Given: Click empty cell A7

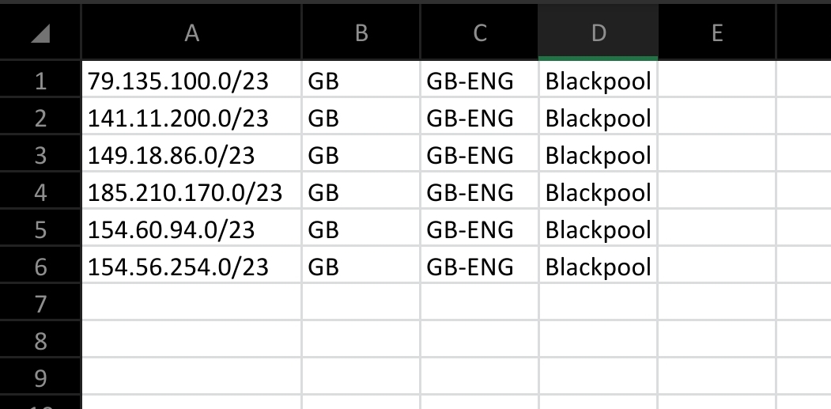Looking at the screenshot, I should click(192, 302).
